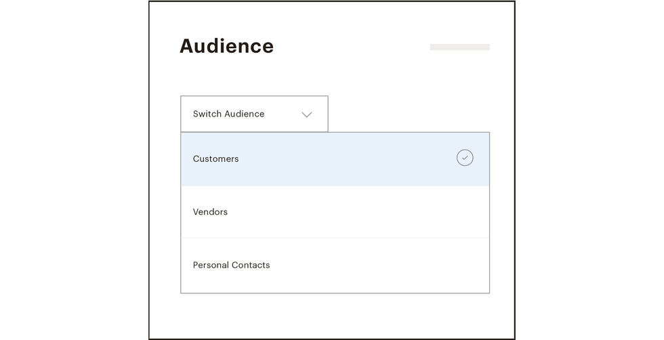This screenshot has width=664, height=340.
Task: Click the divider between Vendors and Personal Contacts
Action: 335,238
